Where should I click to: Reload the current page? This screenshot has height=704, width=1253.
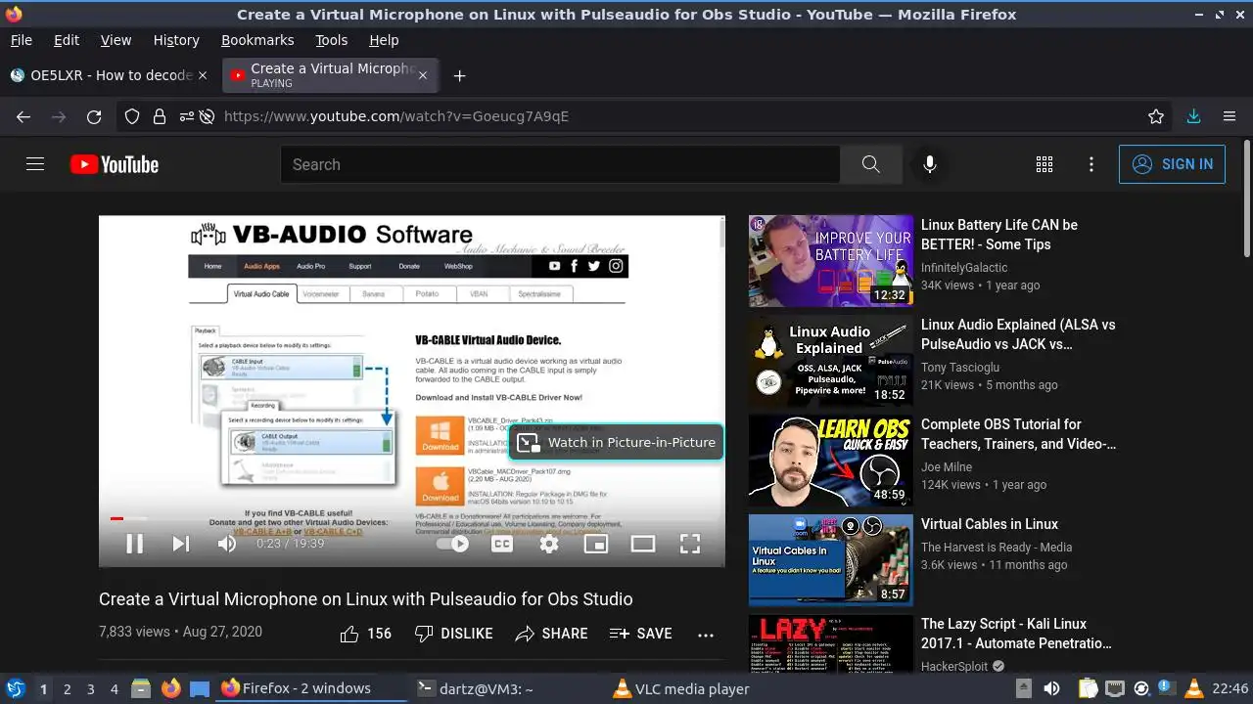(x=94, y=116)
